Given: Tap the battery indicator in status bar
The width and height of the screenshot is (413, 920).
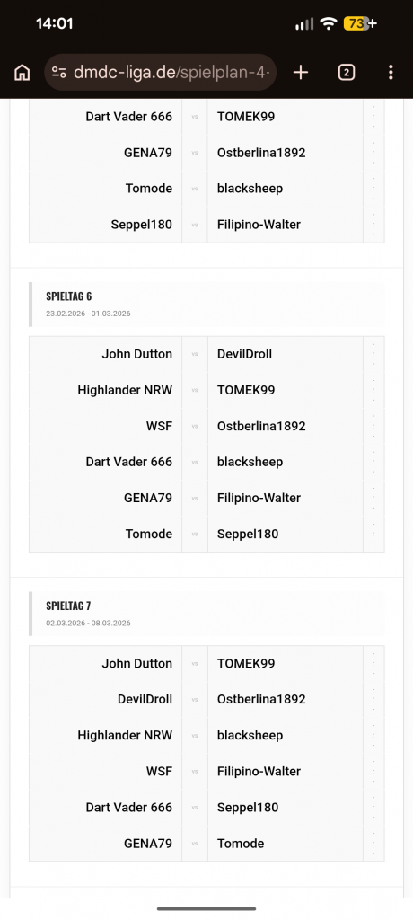Looking at the screenshot, I should (x=360, y=23).
